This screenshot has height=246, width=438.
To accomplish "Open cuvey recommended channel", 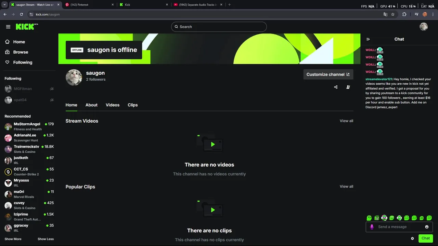I will tap(29, 205).
